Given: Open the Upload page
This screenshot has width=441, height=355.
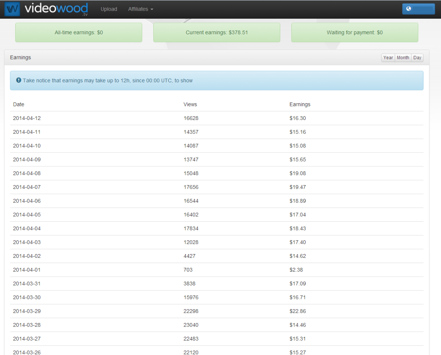Looking at the screenshot, I should pos(109,9).
